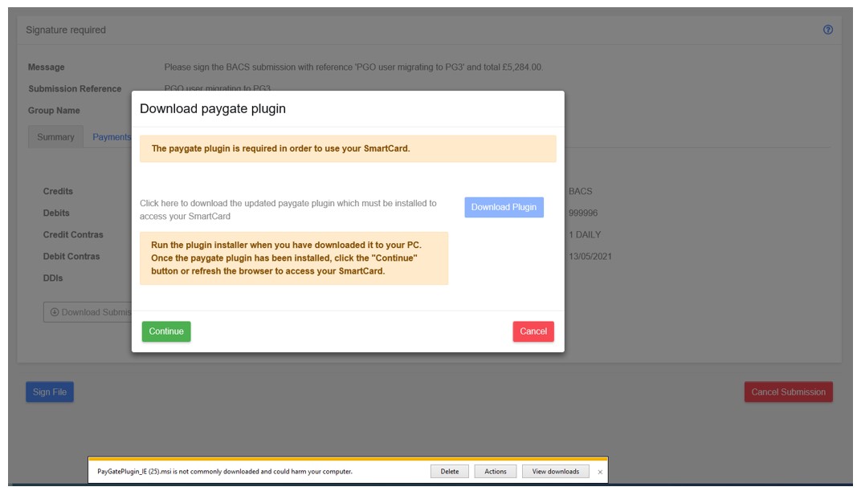Select the 1 DAILY value
The width and height of the screenshot is (857, 491).
coord(584,234)
